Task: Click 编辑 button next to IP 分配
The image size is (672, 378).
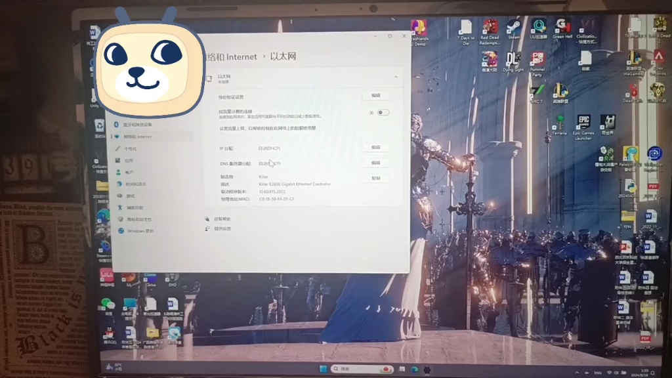Action: point(376,148)
